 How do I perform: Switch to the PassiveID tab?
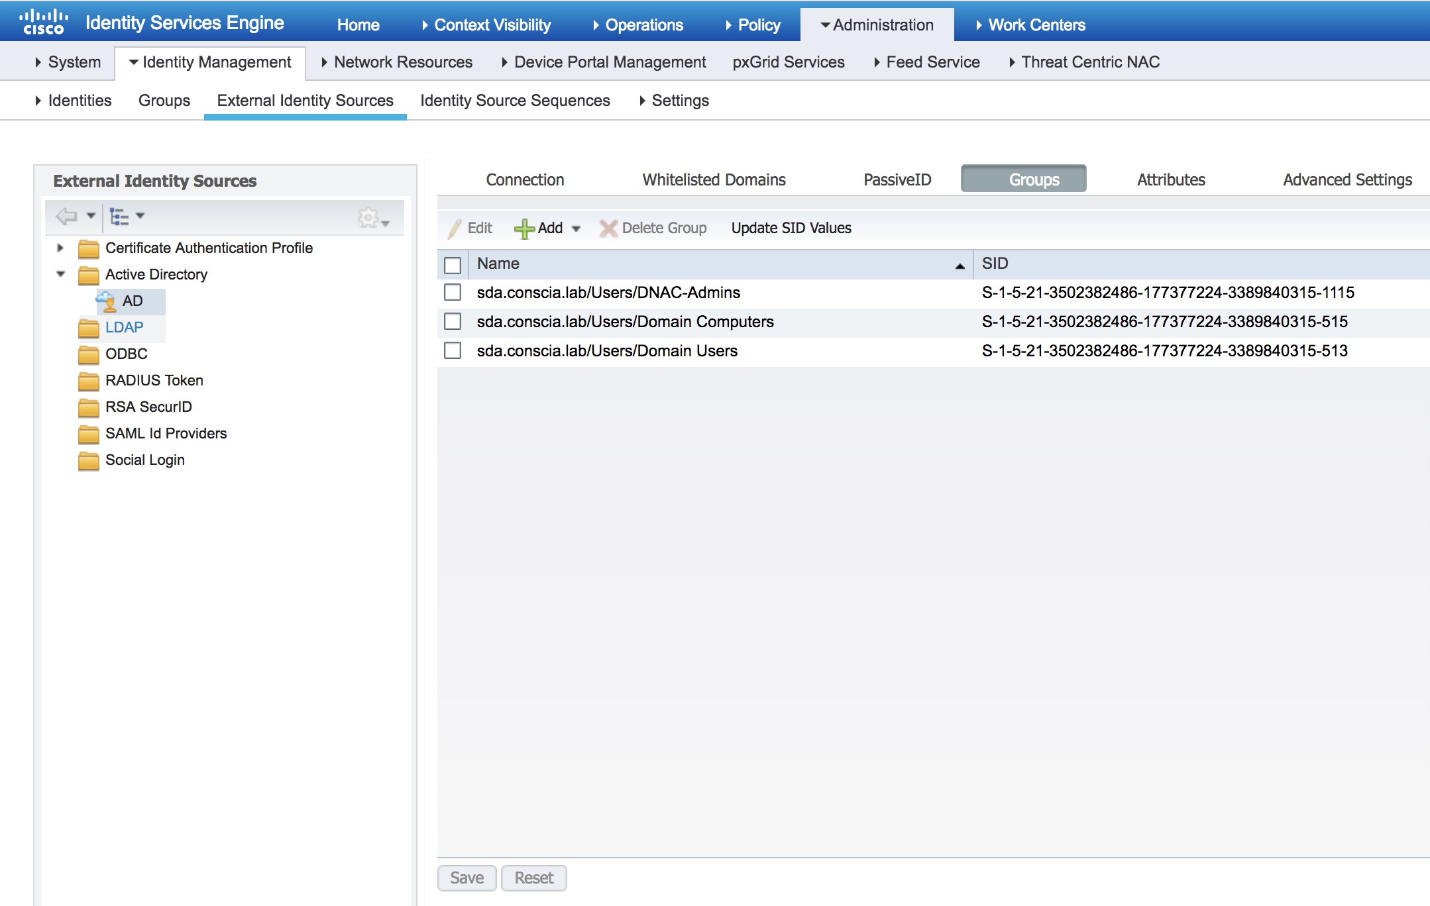pyautogui.click(x=897, y=180)
